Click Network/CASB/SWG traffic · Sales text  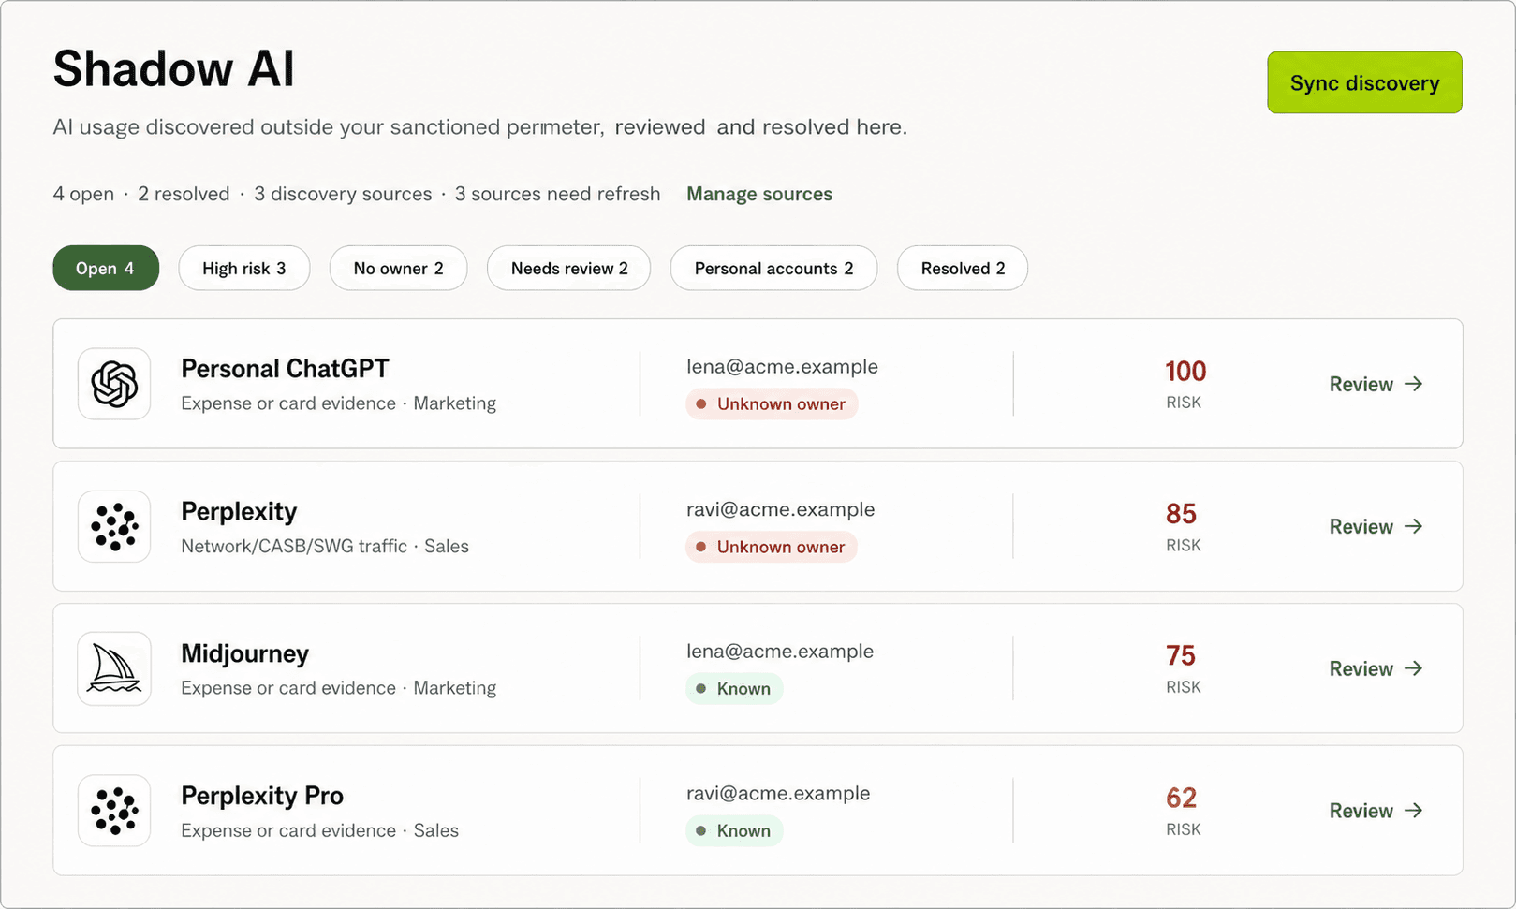[x=325, y=546]
